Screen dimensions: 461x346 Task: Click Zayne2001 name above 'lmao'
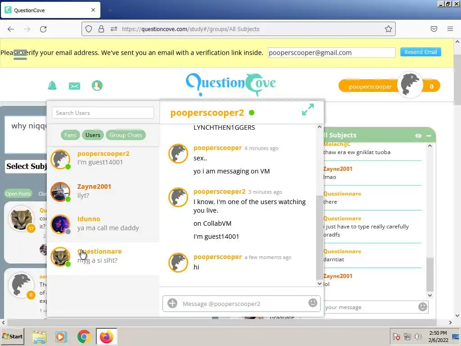[x=338, y=168]
